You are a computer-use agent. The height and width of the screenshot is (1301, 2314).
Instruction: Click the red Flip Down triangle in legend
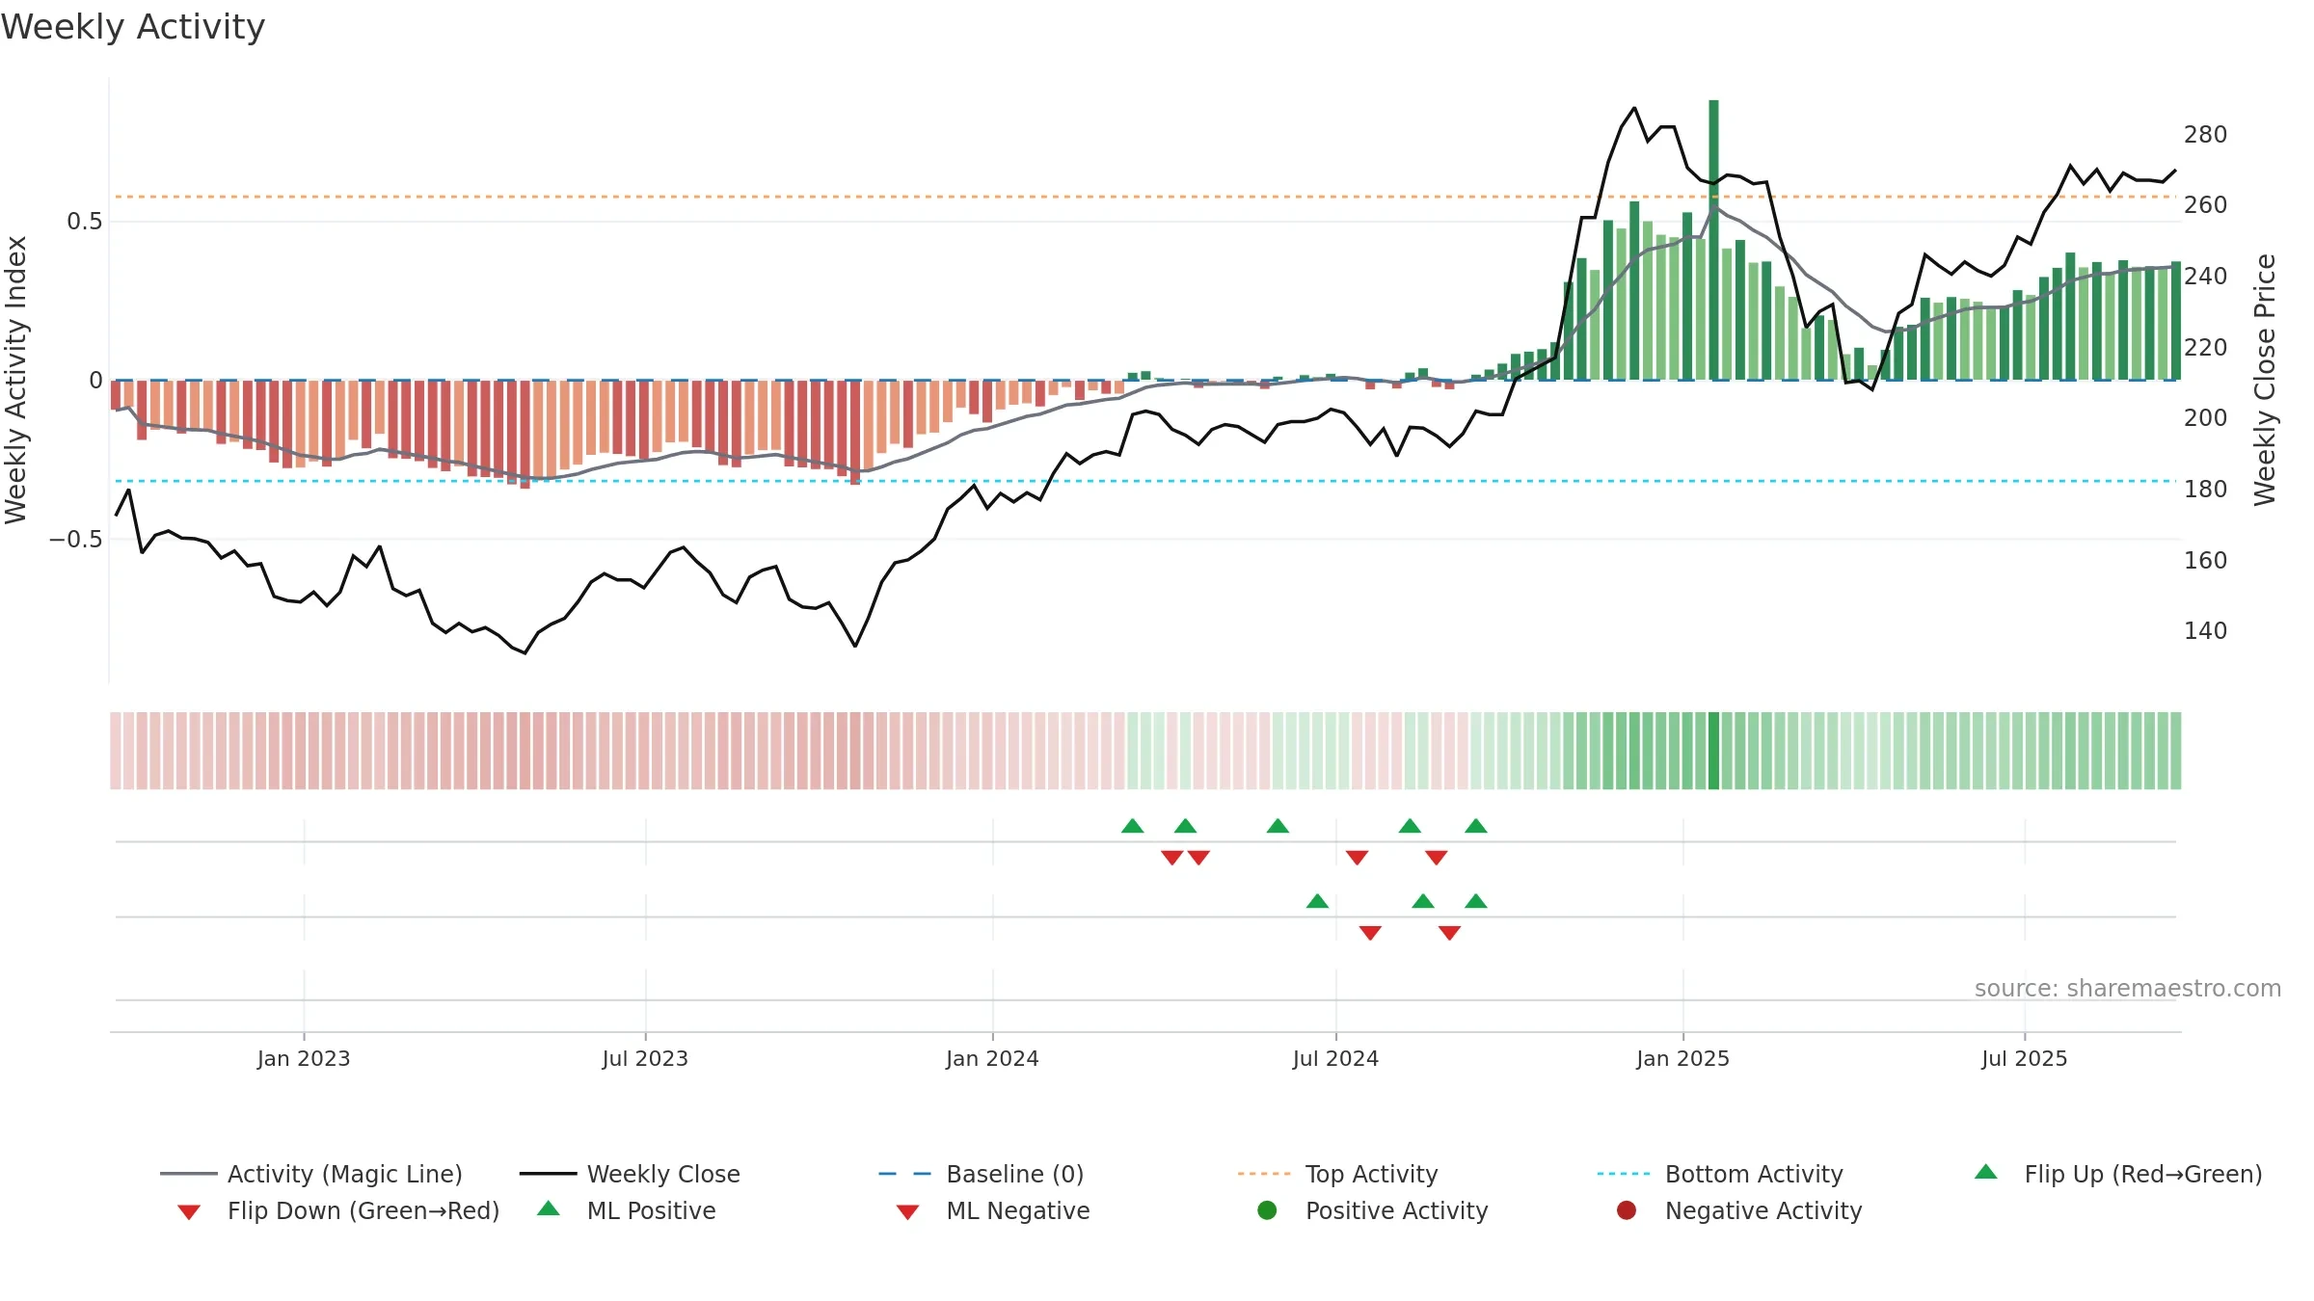(x=189, y=1212)
